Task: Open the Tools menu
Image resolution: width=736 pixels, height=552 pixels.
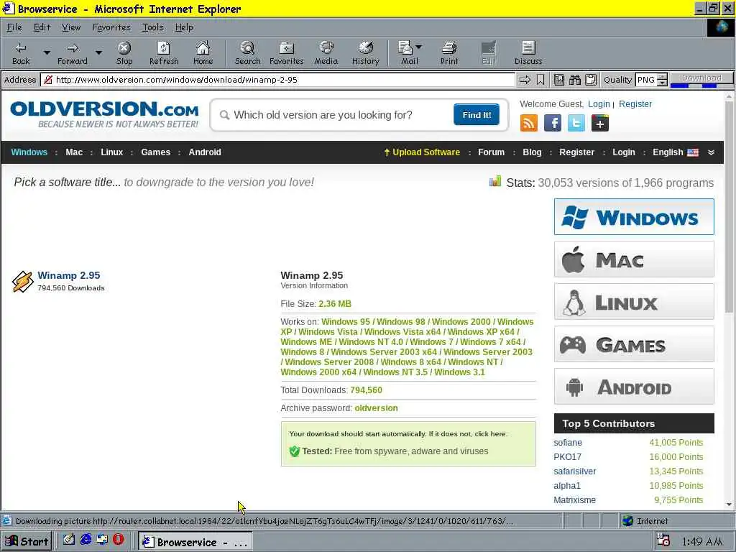Action: coord(152,27)
